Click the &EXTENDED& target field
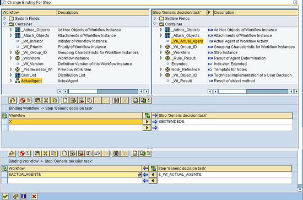This screenshot has height=200, width=303. pos(225,122)
